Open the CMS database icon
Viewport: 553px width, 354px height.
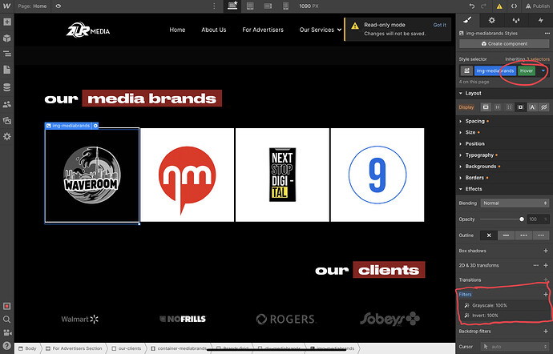pyautogui.click(x=6, y=87)
